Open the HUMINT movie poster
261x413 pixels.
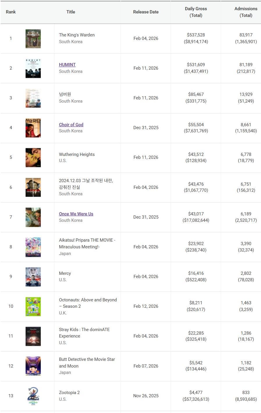pos(33,68)
